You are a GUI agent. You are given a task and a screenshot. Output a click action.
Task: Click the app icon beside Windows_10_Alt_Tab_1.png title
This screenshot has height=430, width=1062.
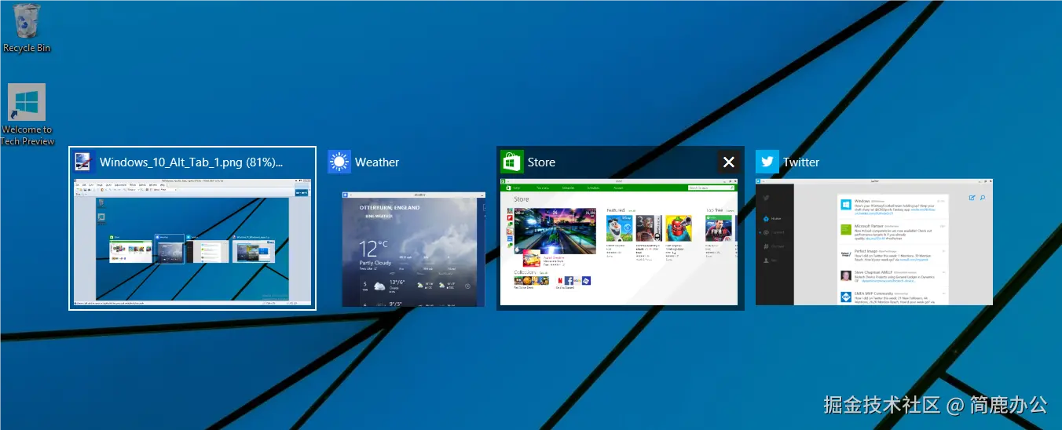pyautogui.click(x=84, y=162)
